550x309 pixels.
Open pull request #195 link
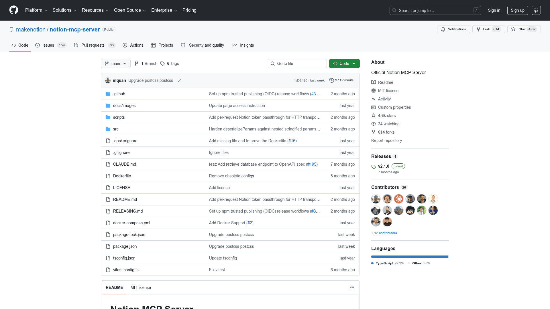312,164
